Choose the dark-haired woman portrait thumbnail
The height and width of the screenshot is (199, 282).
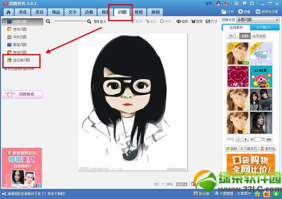point(261,123)
